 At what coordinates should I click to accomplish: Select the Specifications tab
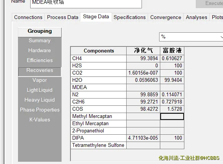tap(130, 17)
